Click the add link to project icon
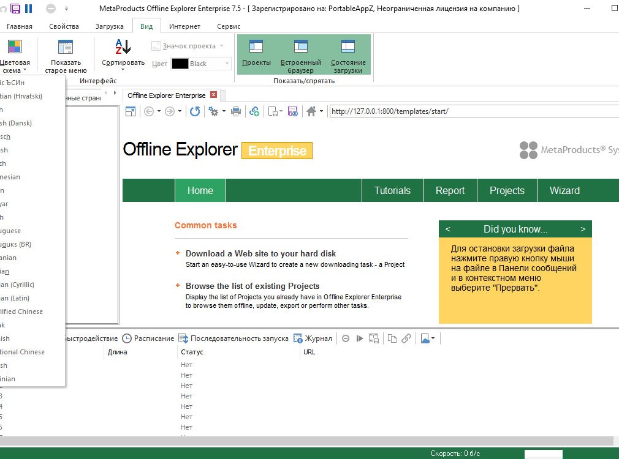The width and height of the screenshot is (619, 459). click(x=254, y=111)
